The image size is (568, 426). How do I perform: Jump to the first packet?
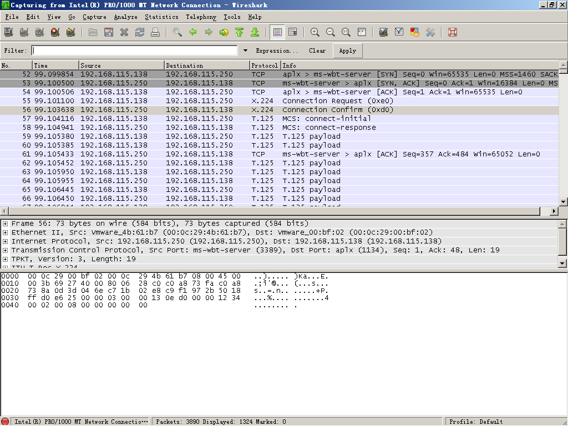coord(240,32)
